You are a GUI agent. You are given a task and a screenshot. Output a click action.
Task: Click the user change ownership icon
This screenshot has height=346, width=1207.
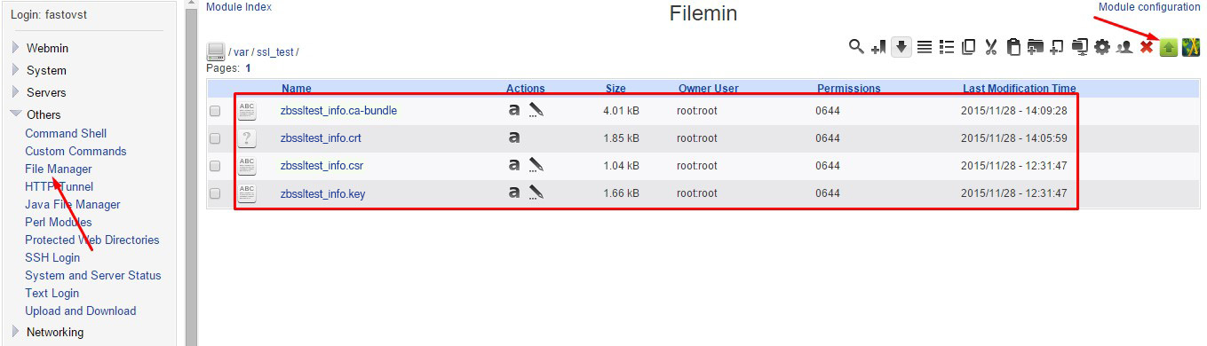[1124, 48]
